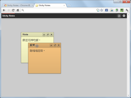Close the Sticky Notes - Chrome tab
The width and height of the screenshot is (131, 98).
tap(32, 5)
